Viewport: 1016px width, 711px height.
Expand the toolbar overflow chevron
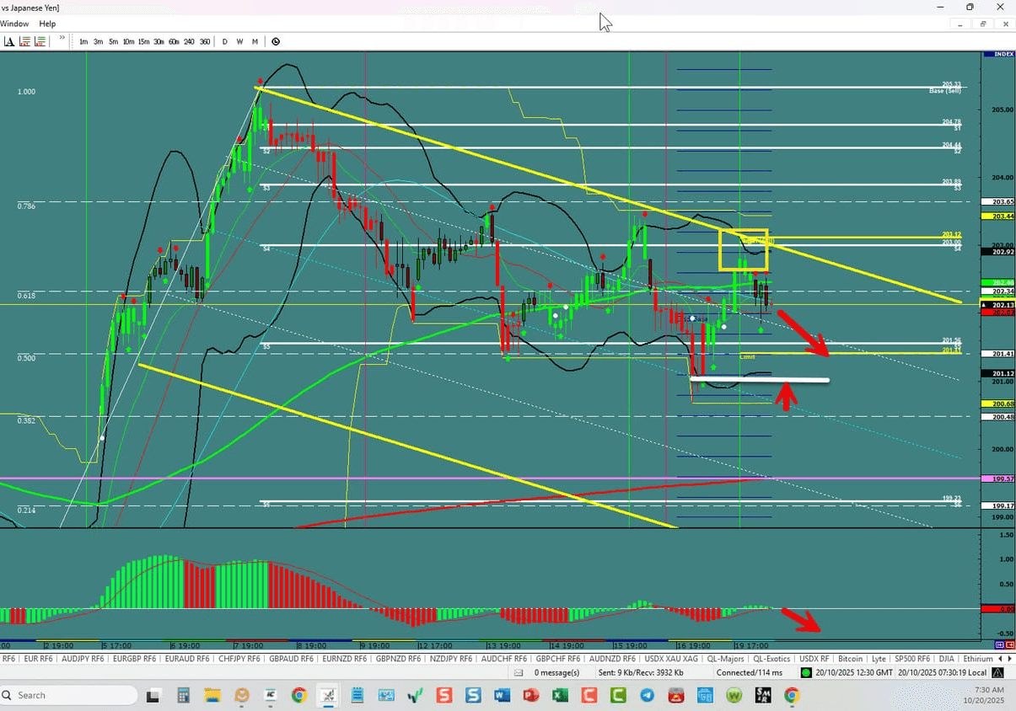(62, 38)
